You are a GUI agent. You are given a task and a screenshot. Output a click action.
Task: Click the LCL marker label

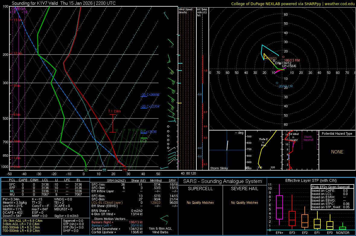(x=144, y=140)
